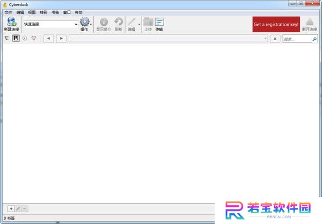Open the 窗口 menu
This screenshot has width=322, height=224.
67,12
